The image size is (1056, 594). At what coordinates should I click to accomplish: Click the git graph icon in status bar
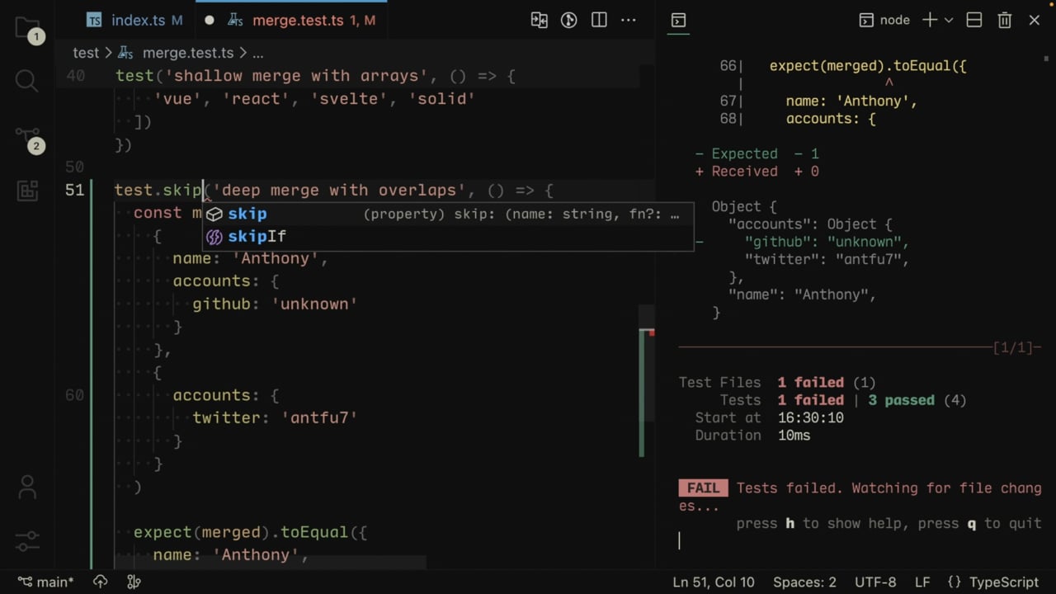pos(134,582)
